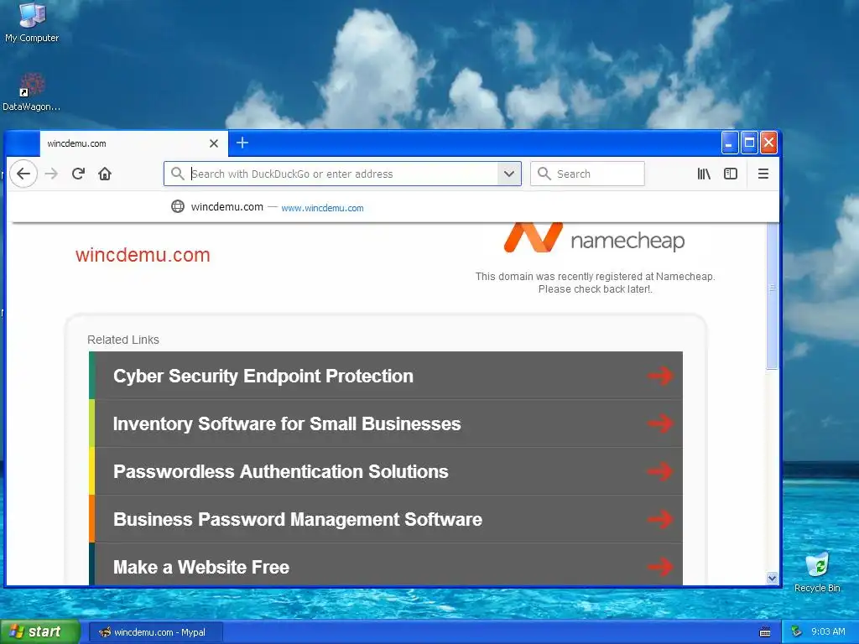Click the Related Links label
The height and width of the screenshot is (644, 859).
tap(123, 340)
